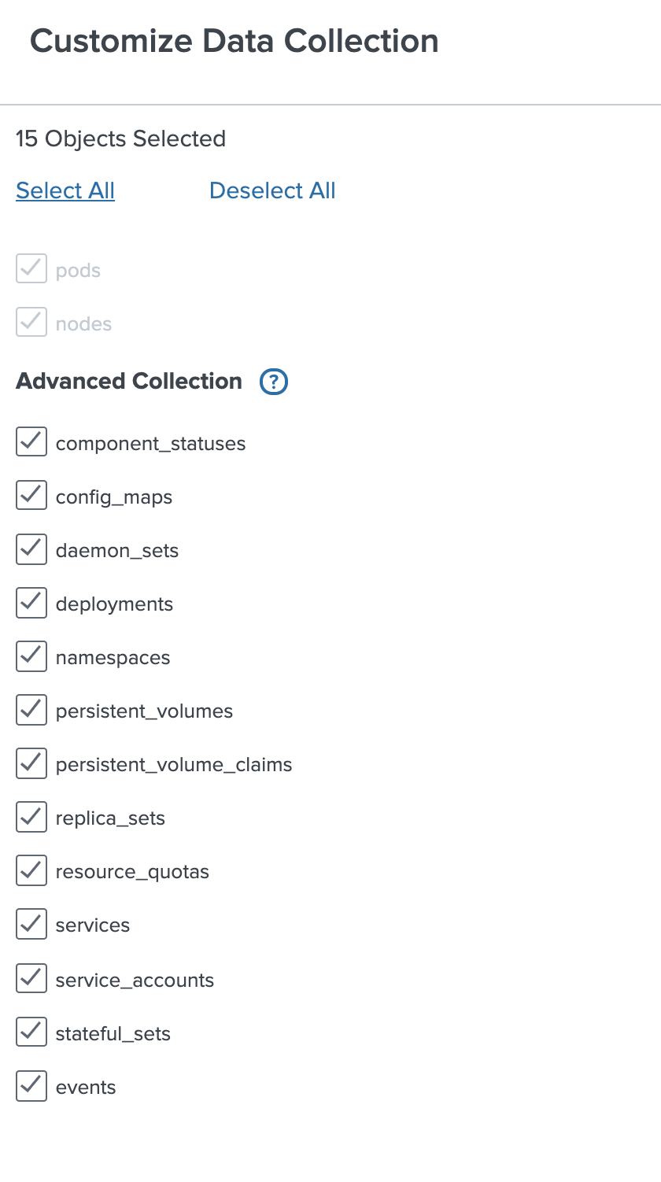
Task: Toggle the config_maps checkbox
Action: pyautogui.click(x=31, y=496)
